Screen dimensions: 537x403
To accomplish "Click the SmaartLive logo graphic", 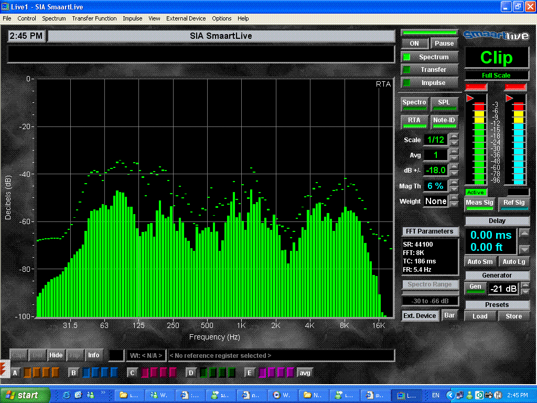I will click(496, 36).
